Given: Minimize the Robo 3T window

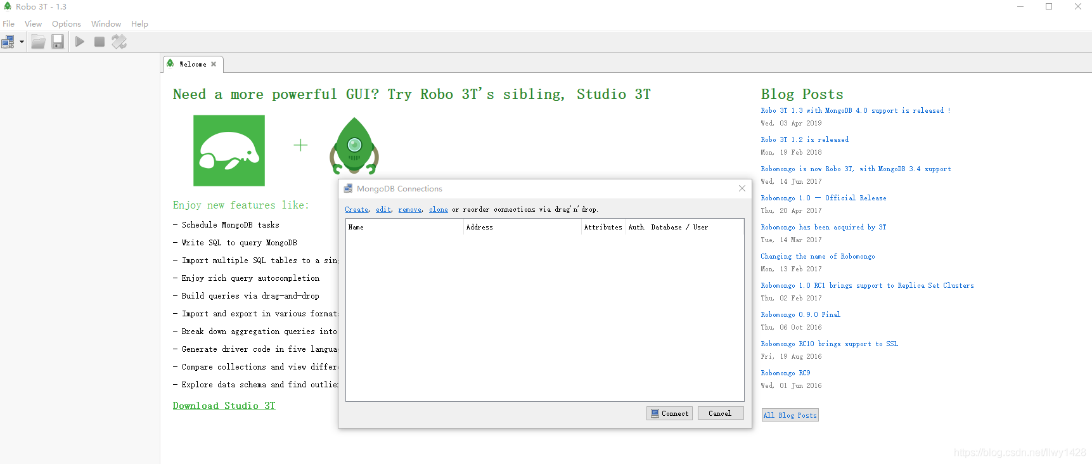Looking at the screenshot, I should [1020, 6].
